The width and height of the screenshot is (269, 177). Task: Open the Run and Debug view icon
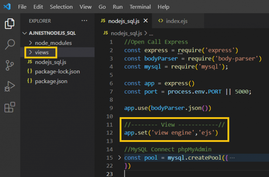tap(10, 86)
